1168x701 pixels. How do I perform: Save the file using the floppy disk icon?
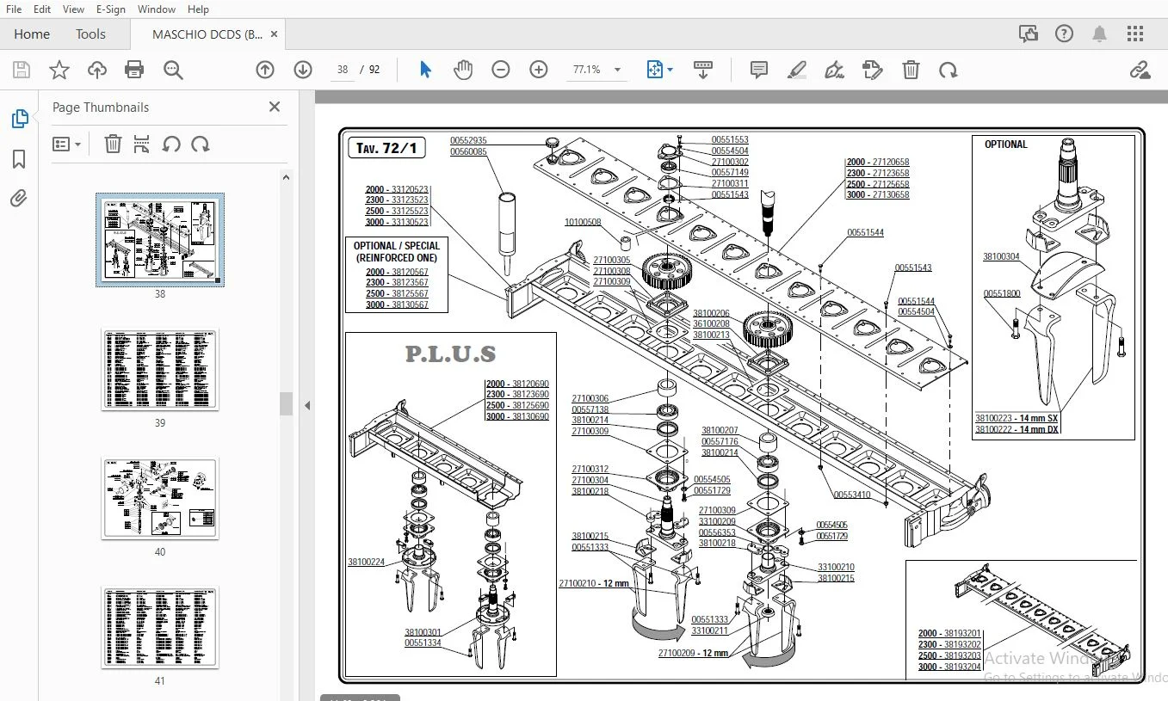tap(21, 70)
